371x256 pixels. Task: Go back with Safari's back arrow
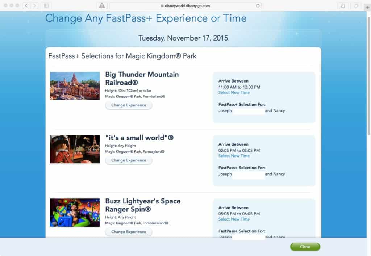pos(26,5)
